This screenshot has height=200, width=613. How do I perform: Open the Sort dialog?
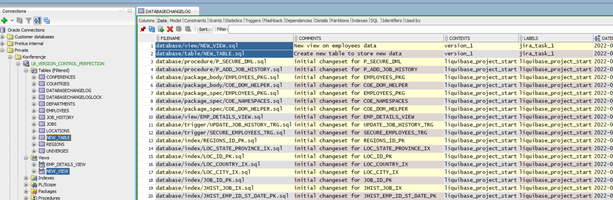(204, 29)
